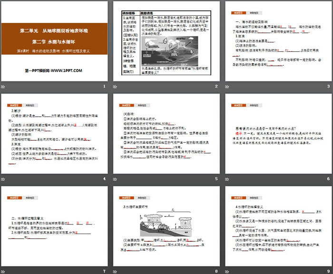Click the star icon under slide 1
This screenshot has width=333, height=274.
click(x=3, y=87)
